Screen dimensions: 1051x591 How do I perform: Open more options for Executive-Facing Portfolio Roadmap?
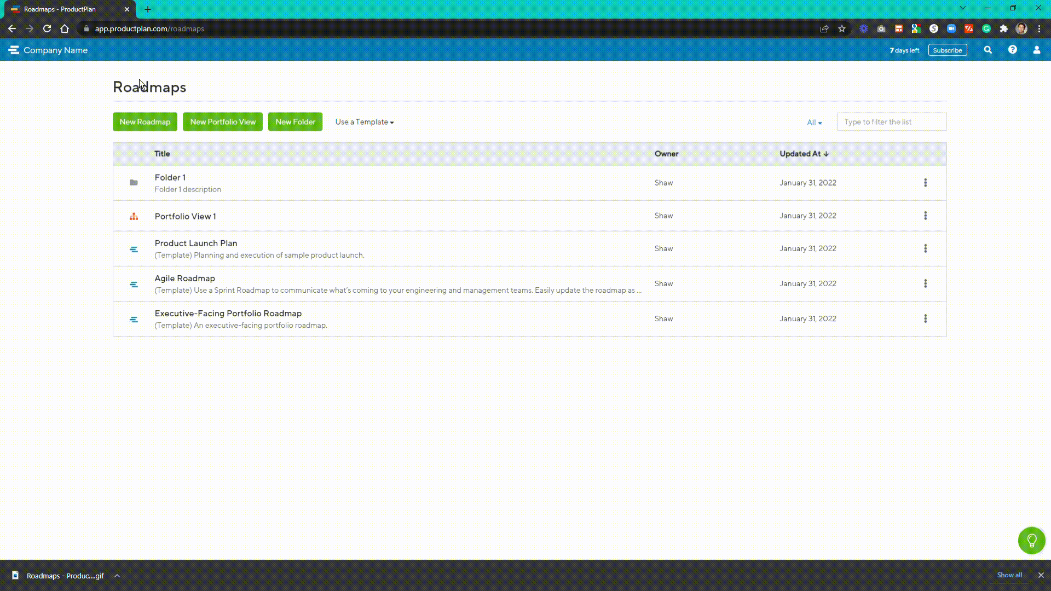926,318
